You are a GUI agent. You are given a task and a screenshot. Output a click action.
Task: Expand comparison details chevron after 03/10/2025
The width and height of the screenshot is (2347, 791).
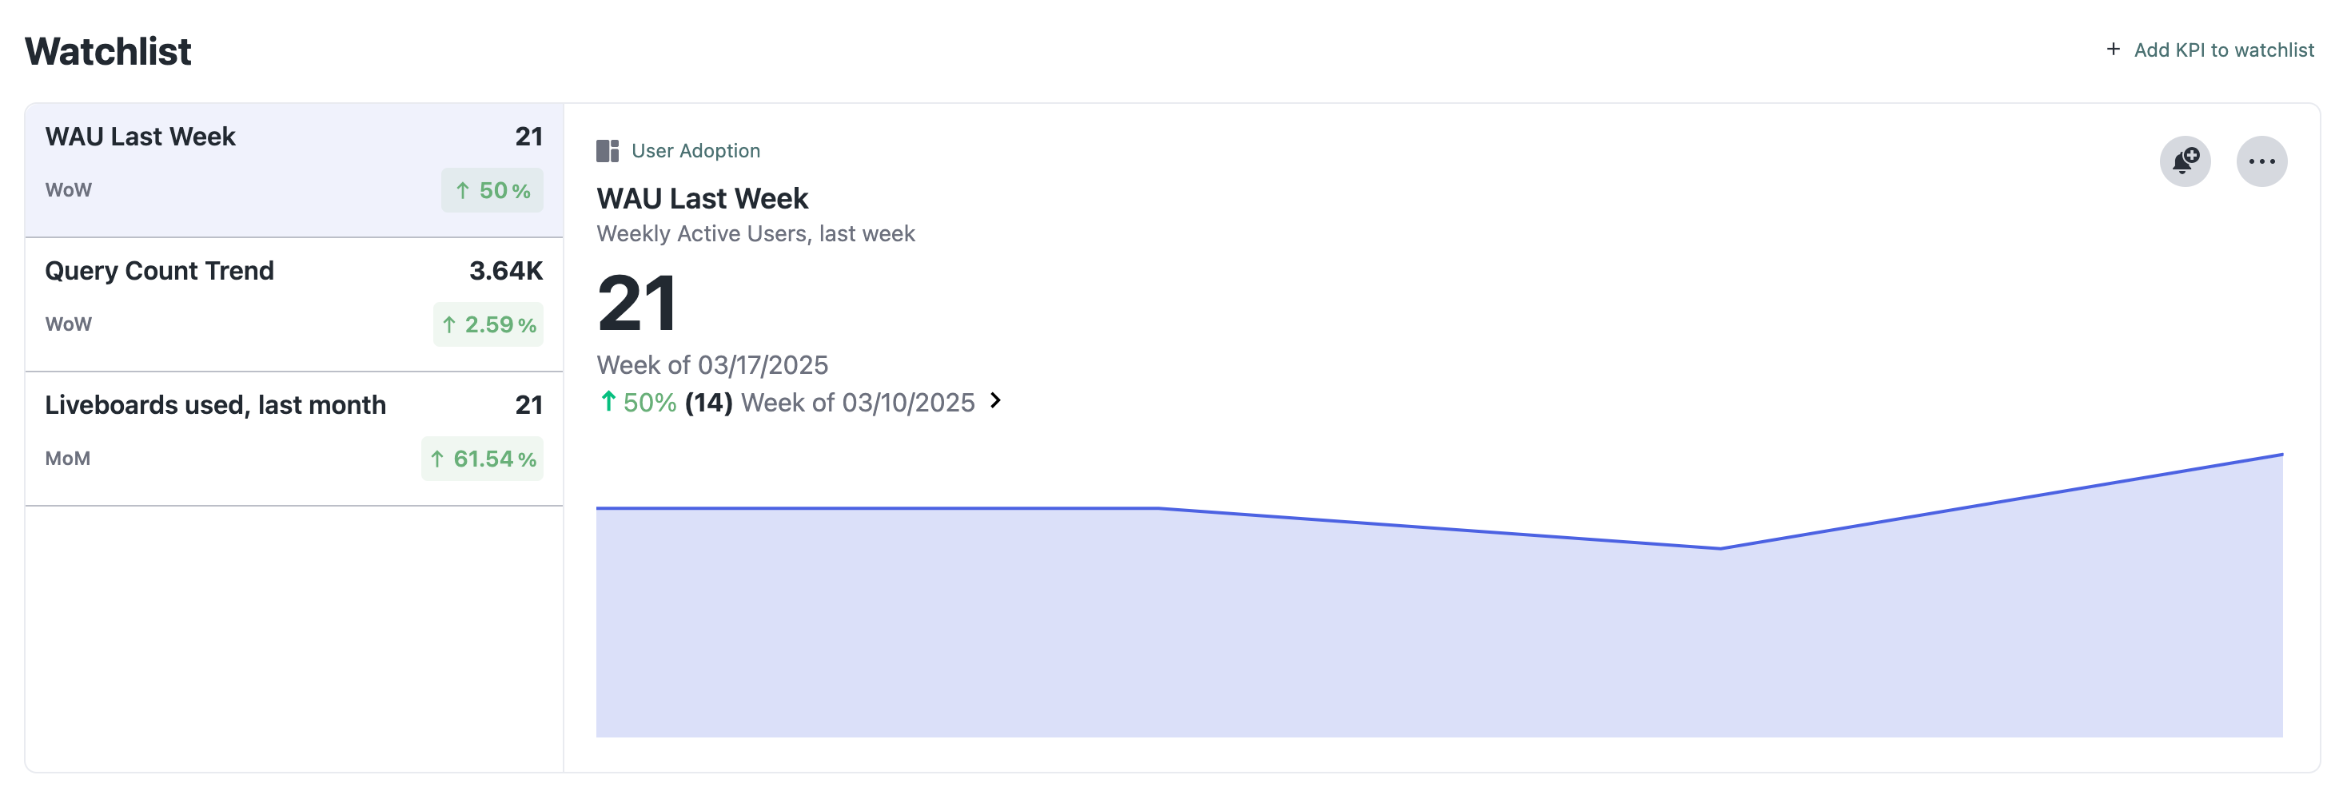(x=995, y=400)
